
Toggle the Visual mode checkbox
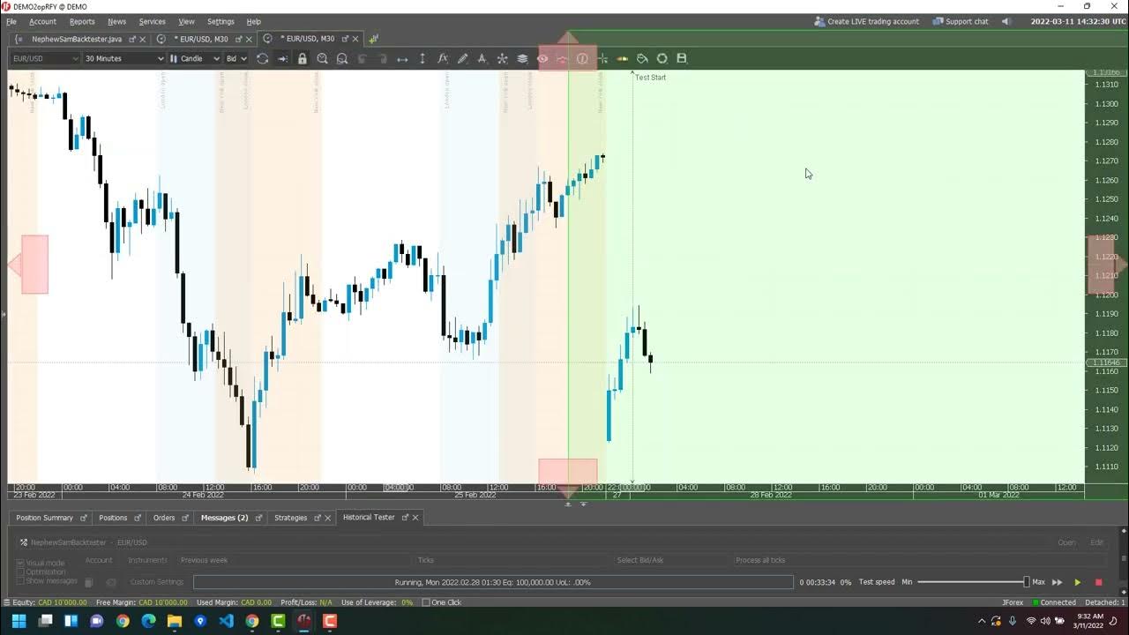pos(21,563)
